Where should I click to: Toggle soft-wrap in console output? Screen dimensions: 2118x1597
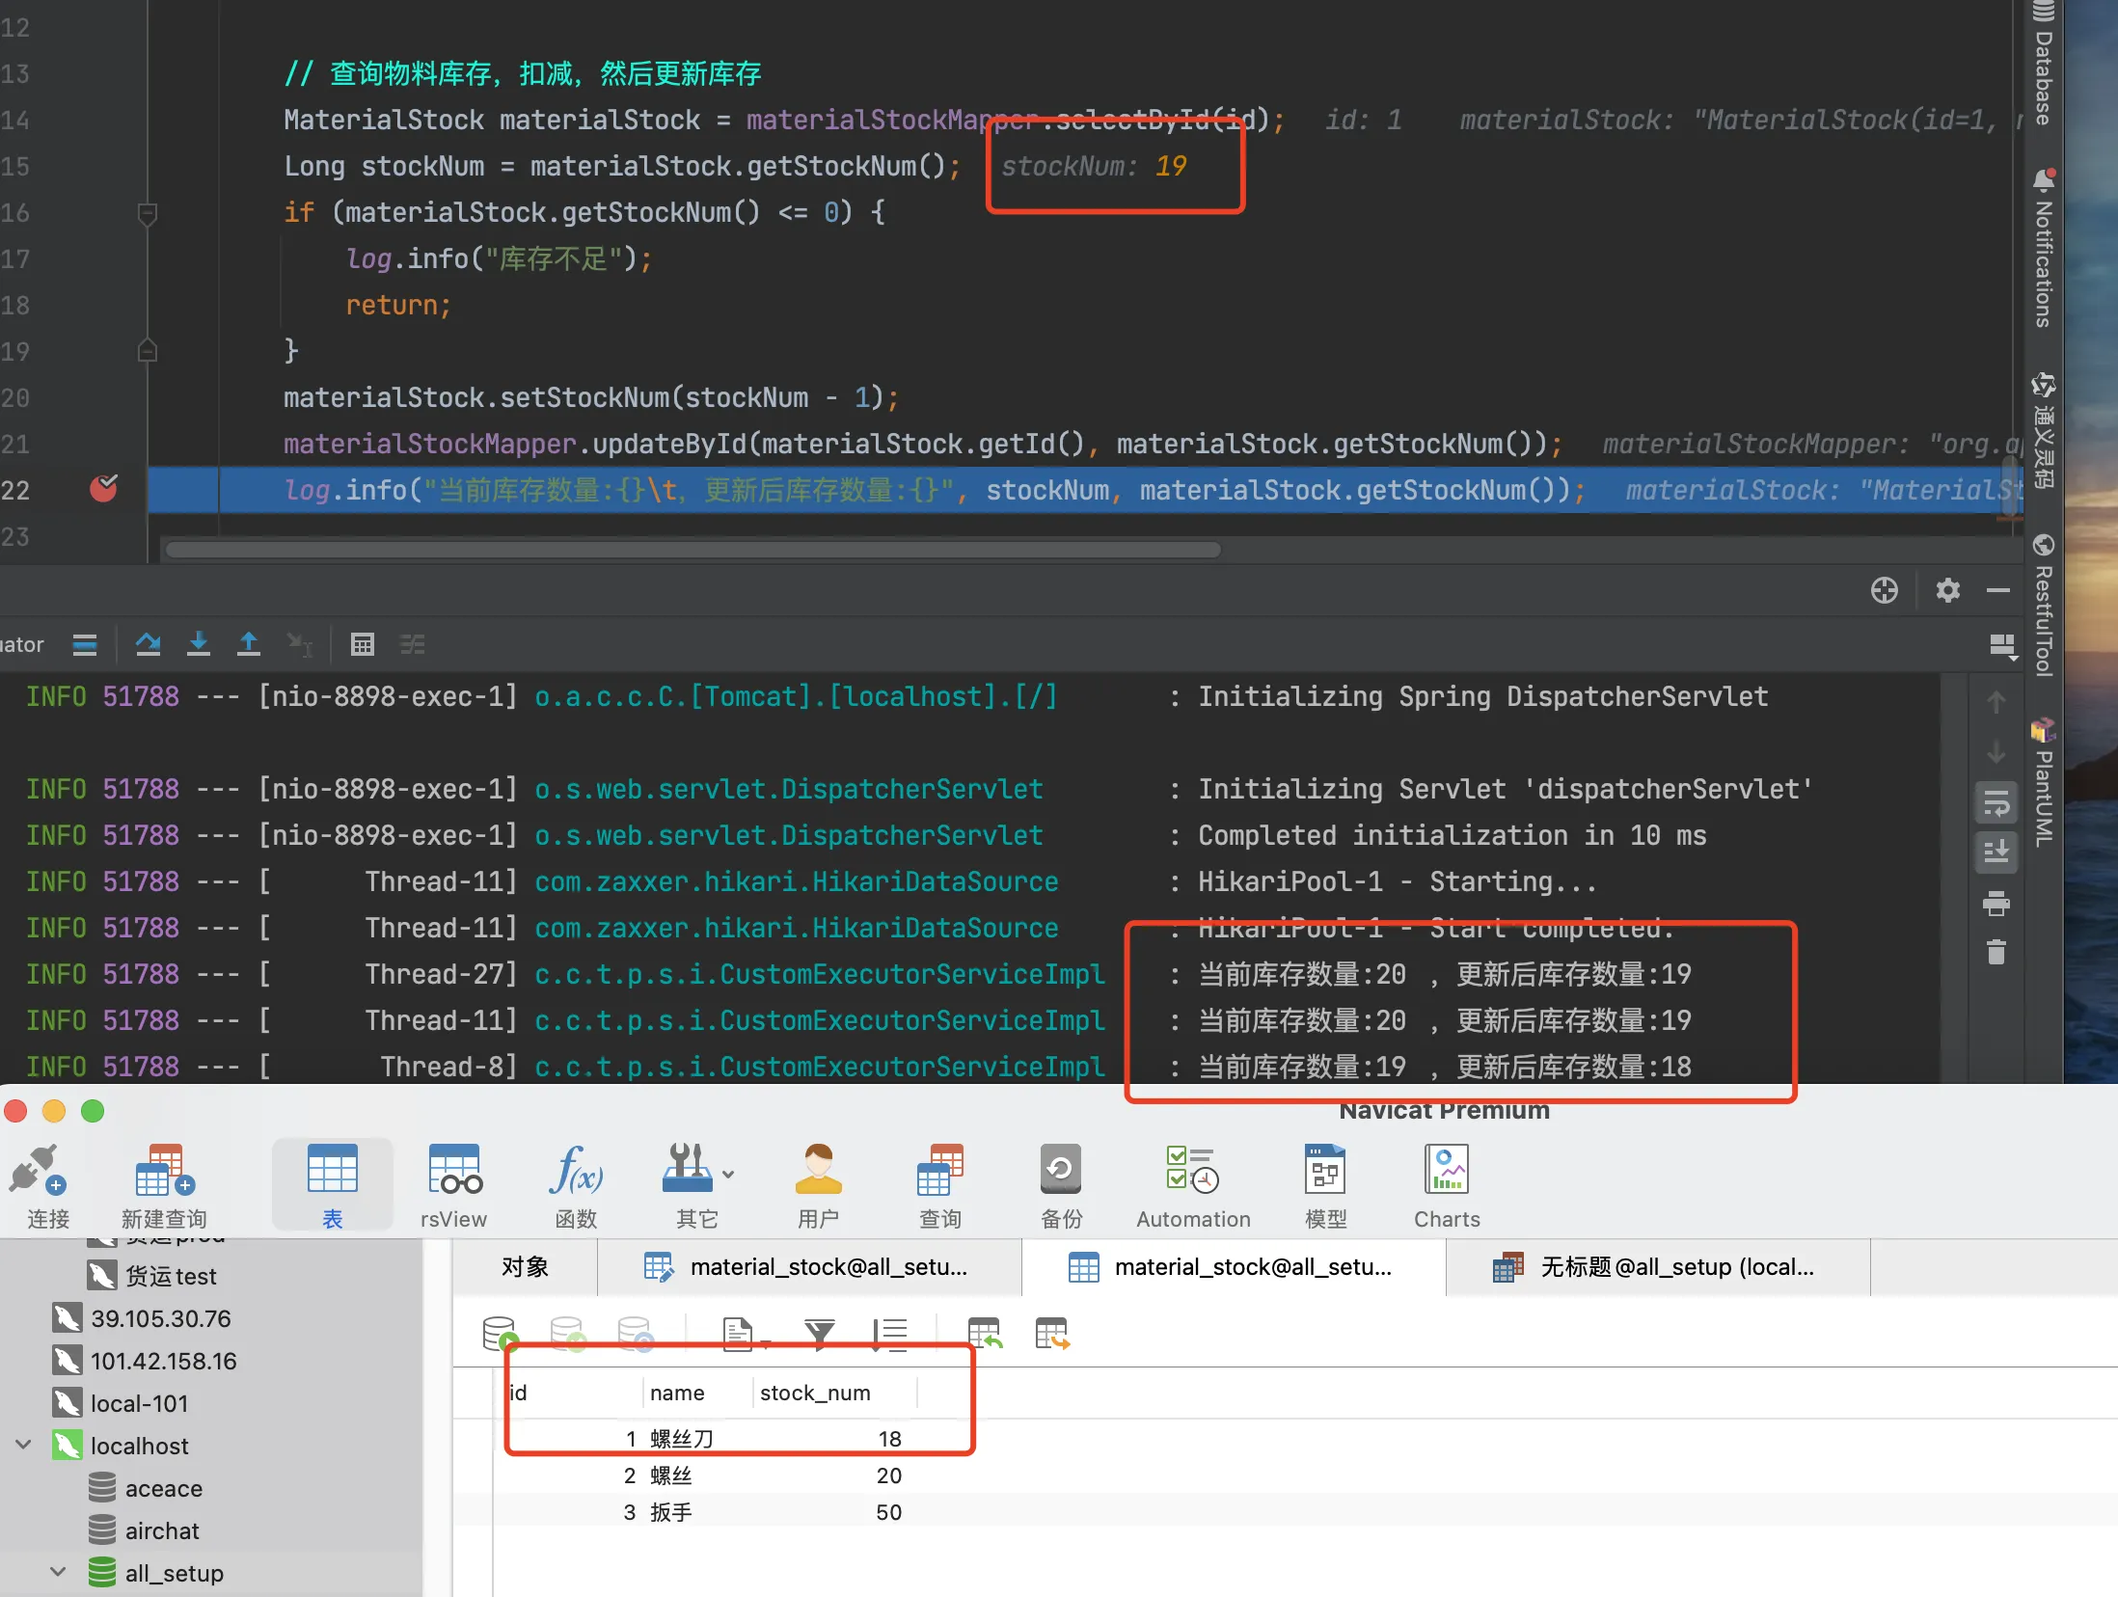(x=1996, y=802)
